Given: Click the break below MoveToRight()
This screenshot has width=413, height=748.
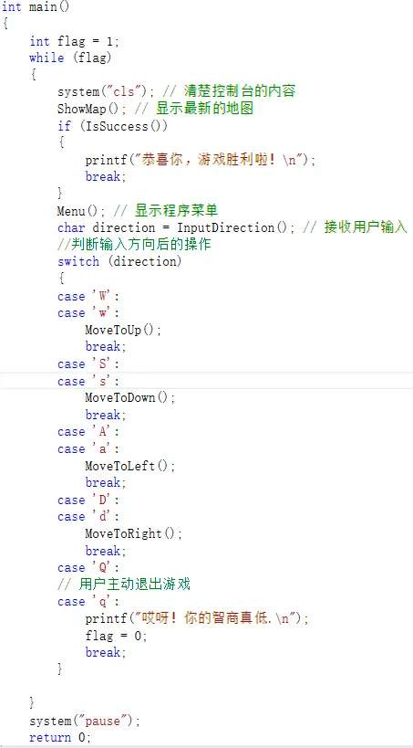Looking at the screenshot, I should click(106, 551).
